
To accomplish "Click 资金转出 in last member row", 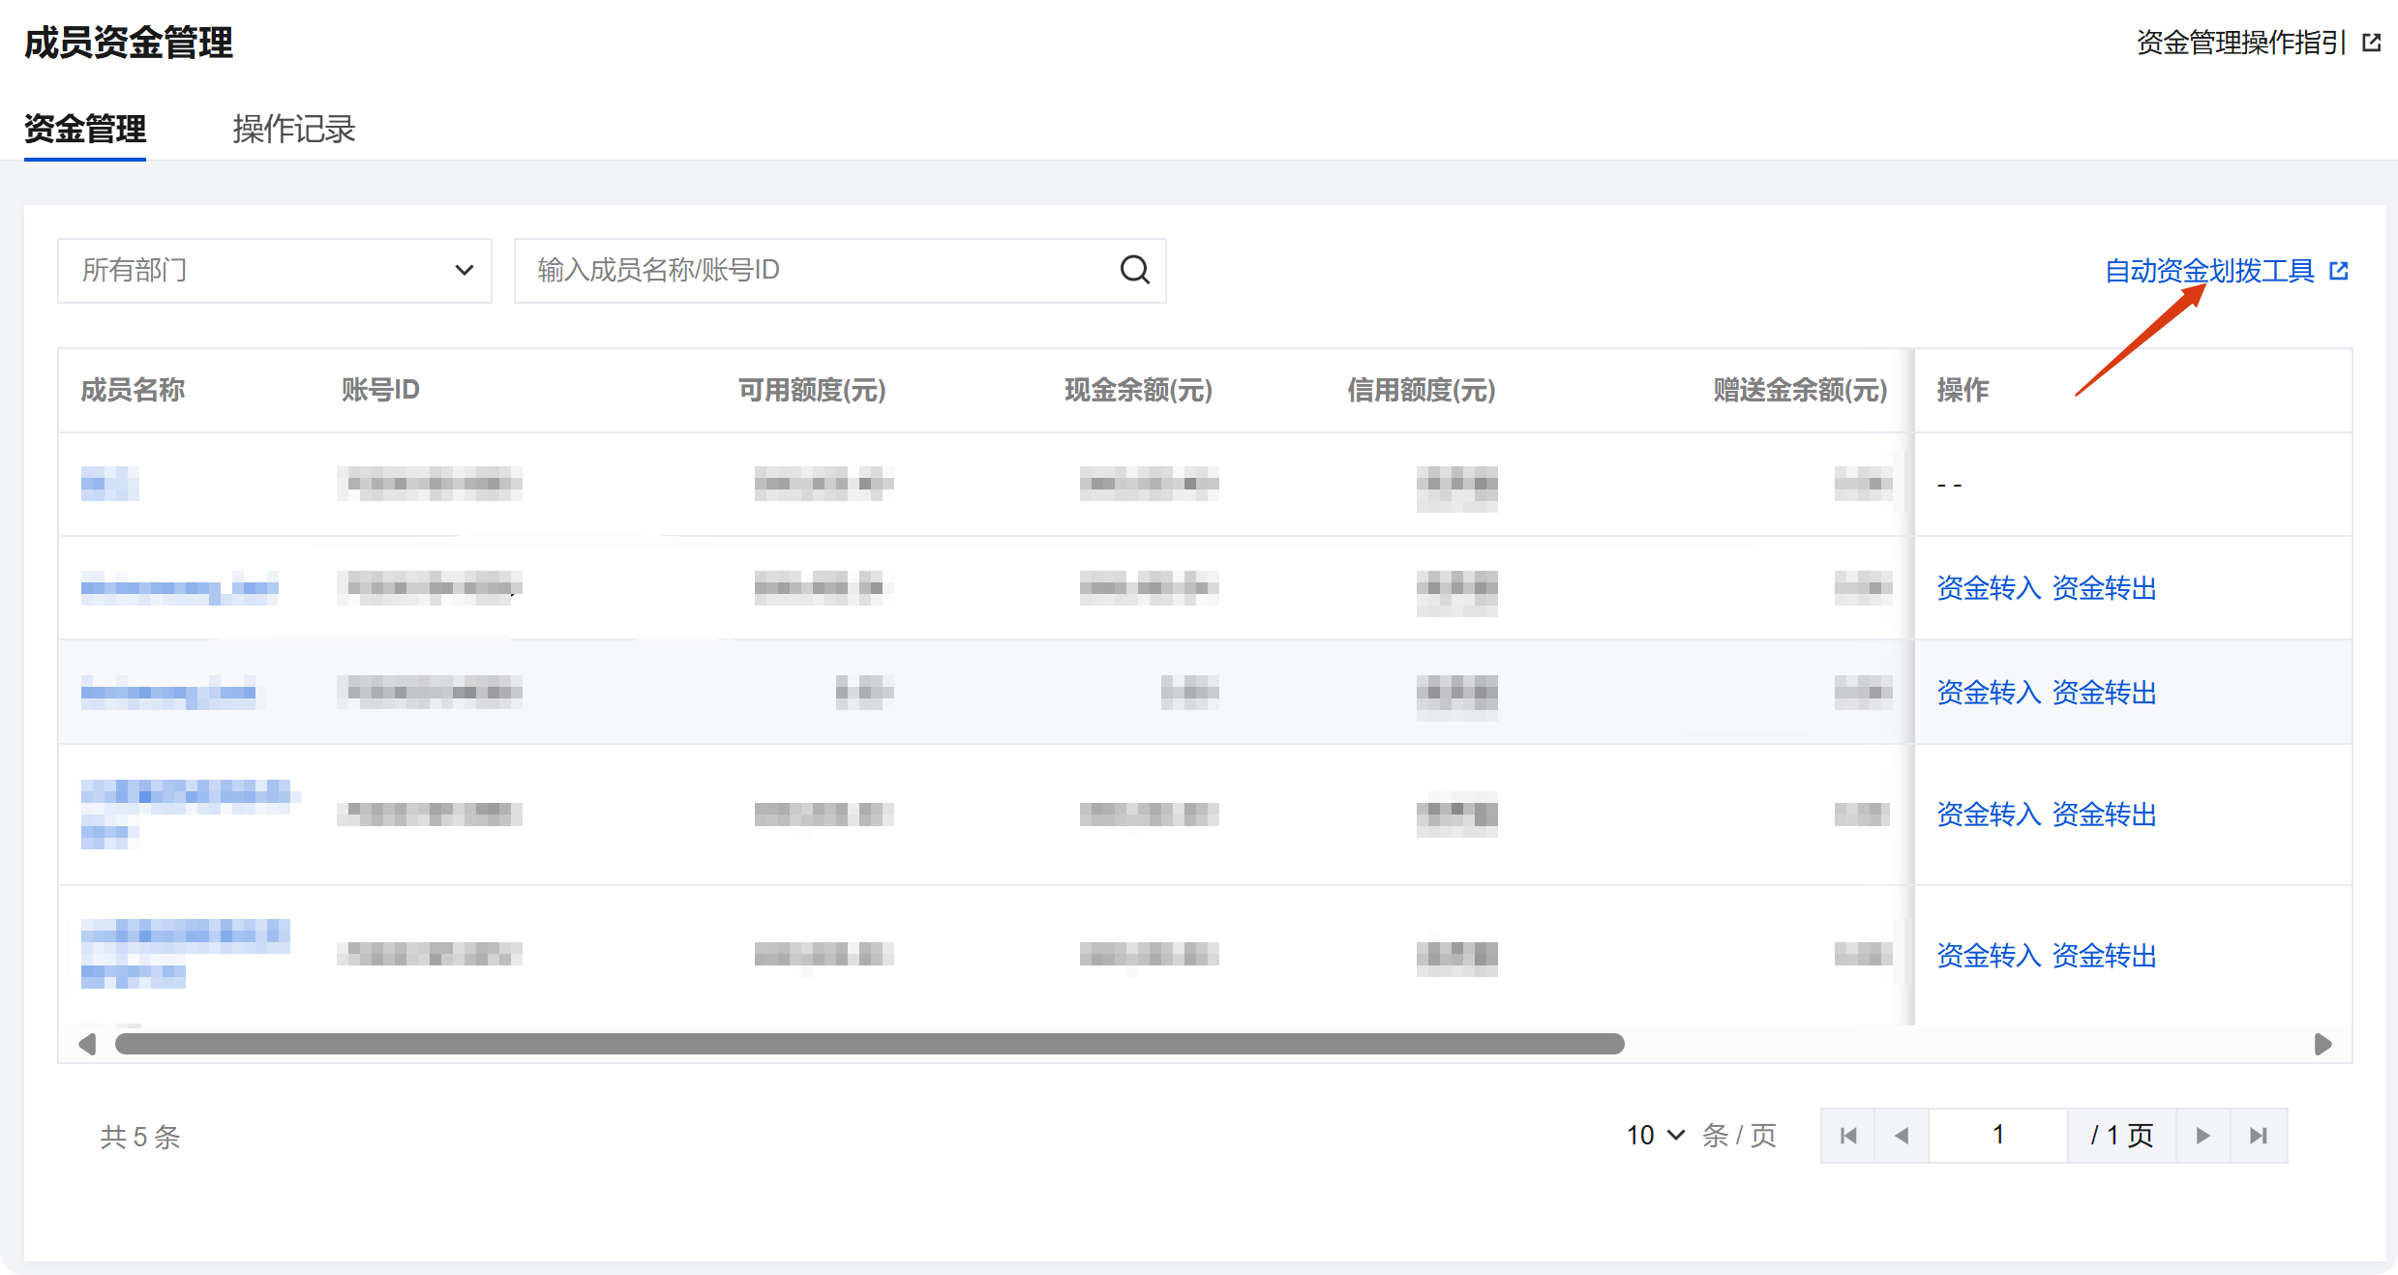I will pyautogui.click(x=2105, y=956).
